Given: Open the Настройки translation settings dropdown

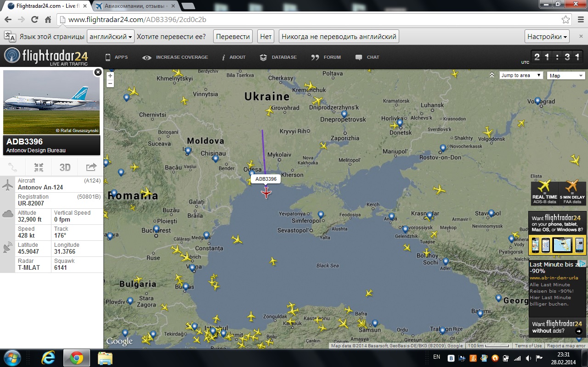Looking at the screenshot, I should click(547, 37).
